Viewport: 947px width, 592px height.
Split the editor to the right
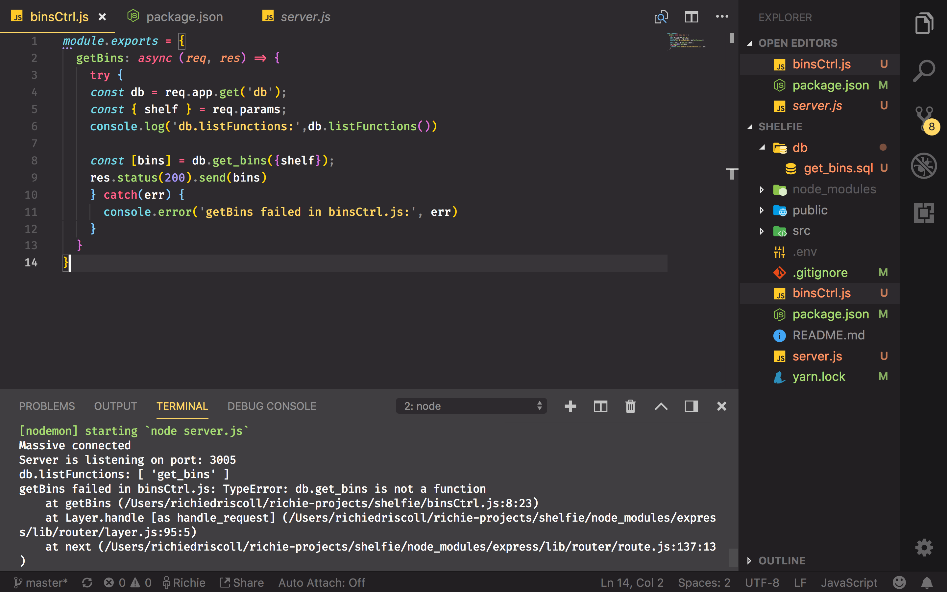[x=692, y=17]
